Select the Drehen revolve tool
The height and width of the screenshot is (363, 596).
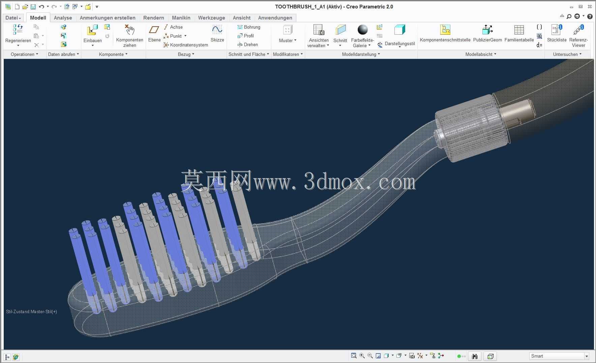coord(247,44)
